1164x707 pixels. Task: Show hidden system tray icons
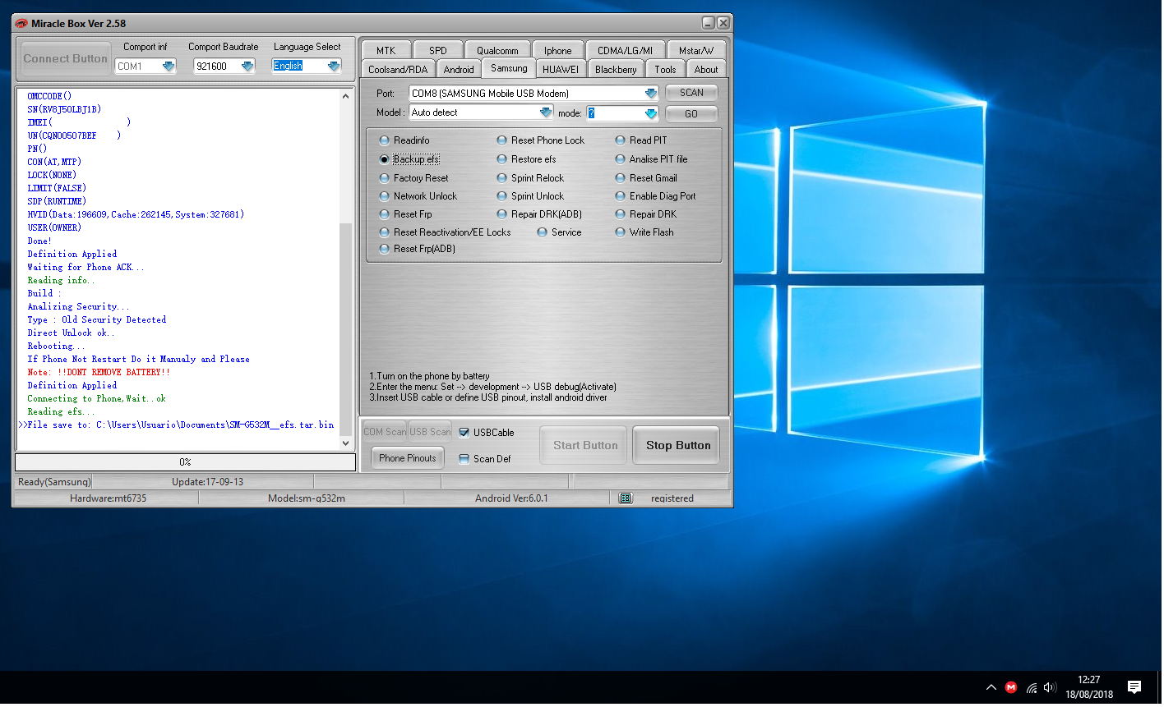click(991, 687)
